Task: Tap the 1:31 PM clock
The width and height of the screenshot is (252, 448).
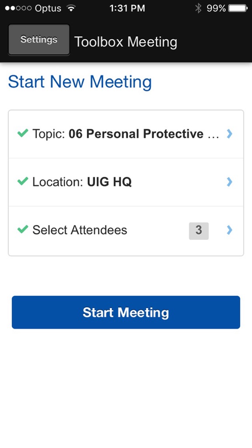Action: (x=127, y=8)
